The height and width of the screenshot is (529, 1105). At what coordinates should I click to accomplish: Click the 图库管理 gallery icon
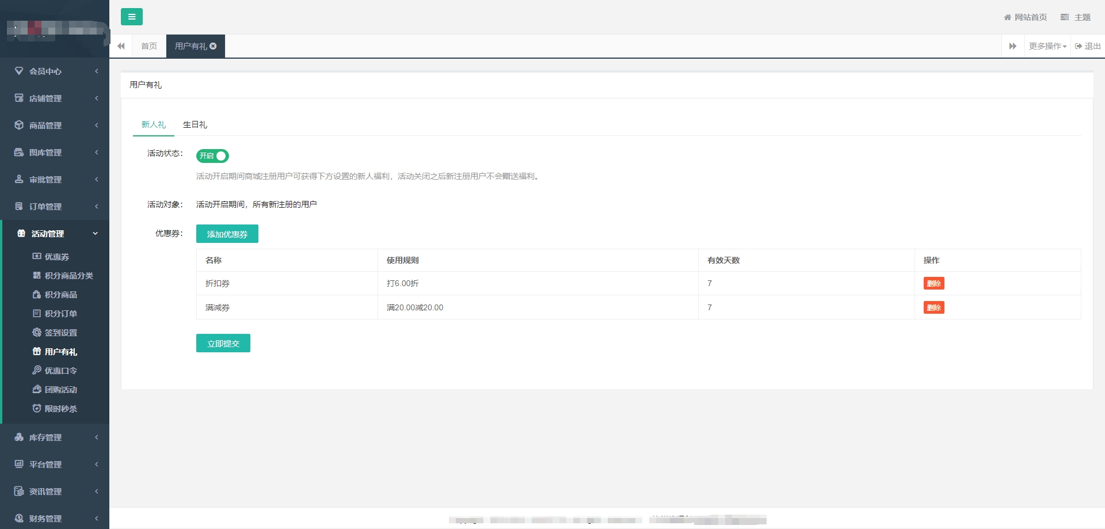(19, 152)
